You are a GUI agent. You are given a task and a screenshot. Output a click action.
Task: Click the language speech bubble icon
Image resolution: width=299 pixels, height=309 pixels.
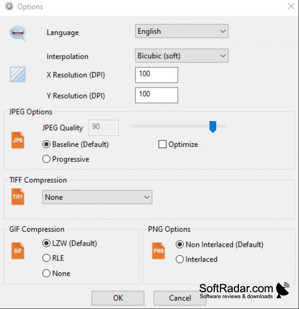pyautogui.click(x=18, y=33)
